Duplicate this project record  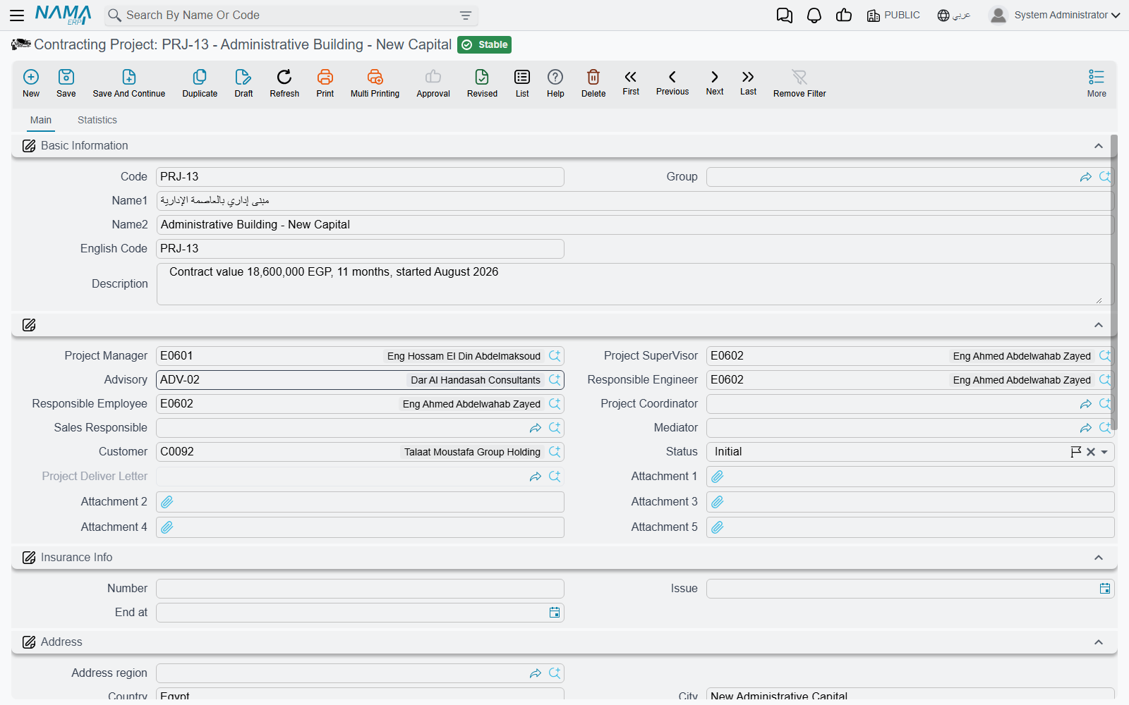click(x=200, y=83)
